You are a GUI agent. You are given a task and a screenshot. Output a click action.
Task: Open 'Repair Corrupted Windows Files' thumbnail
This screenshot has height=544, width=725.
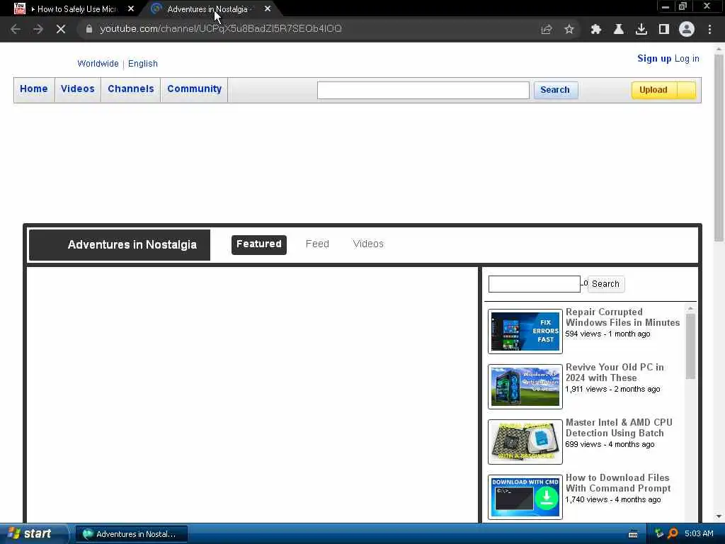tap(525, 331)
